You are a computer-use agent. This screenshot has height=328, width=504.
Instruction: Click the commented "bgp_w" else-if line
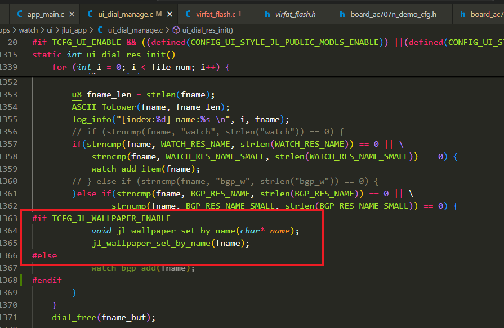[225, 181]
